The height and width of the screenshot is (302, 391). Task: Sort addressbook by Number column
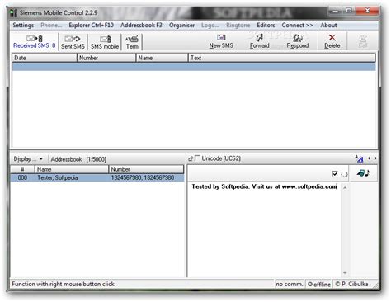[146, 169]
